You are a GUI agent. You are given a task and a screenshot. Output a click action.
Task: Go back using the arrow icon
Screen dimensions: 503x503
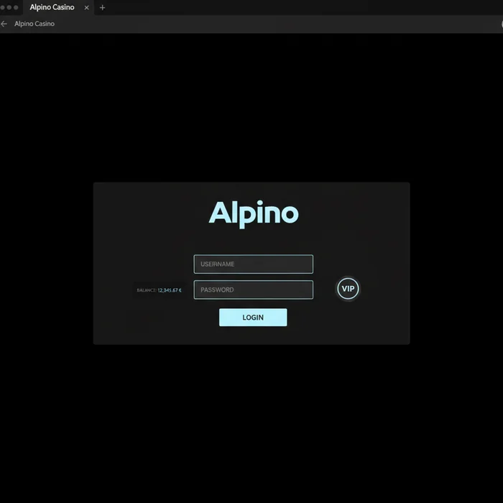click(x=4, y=24)
